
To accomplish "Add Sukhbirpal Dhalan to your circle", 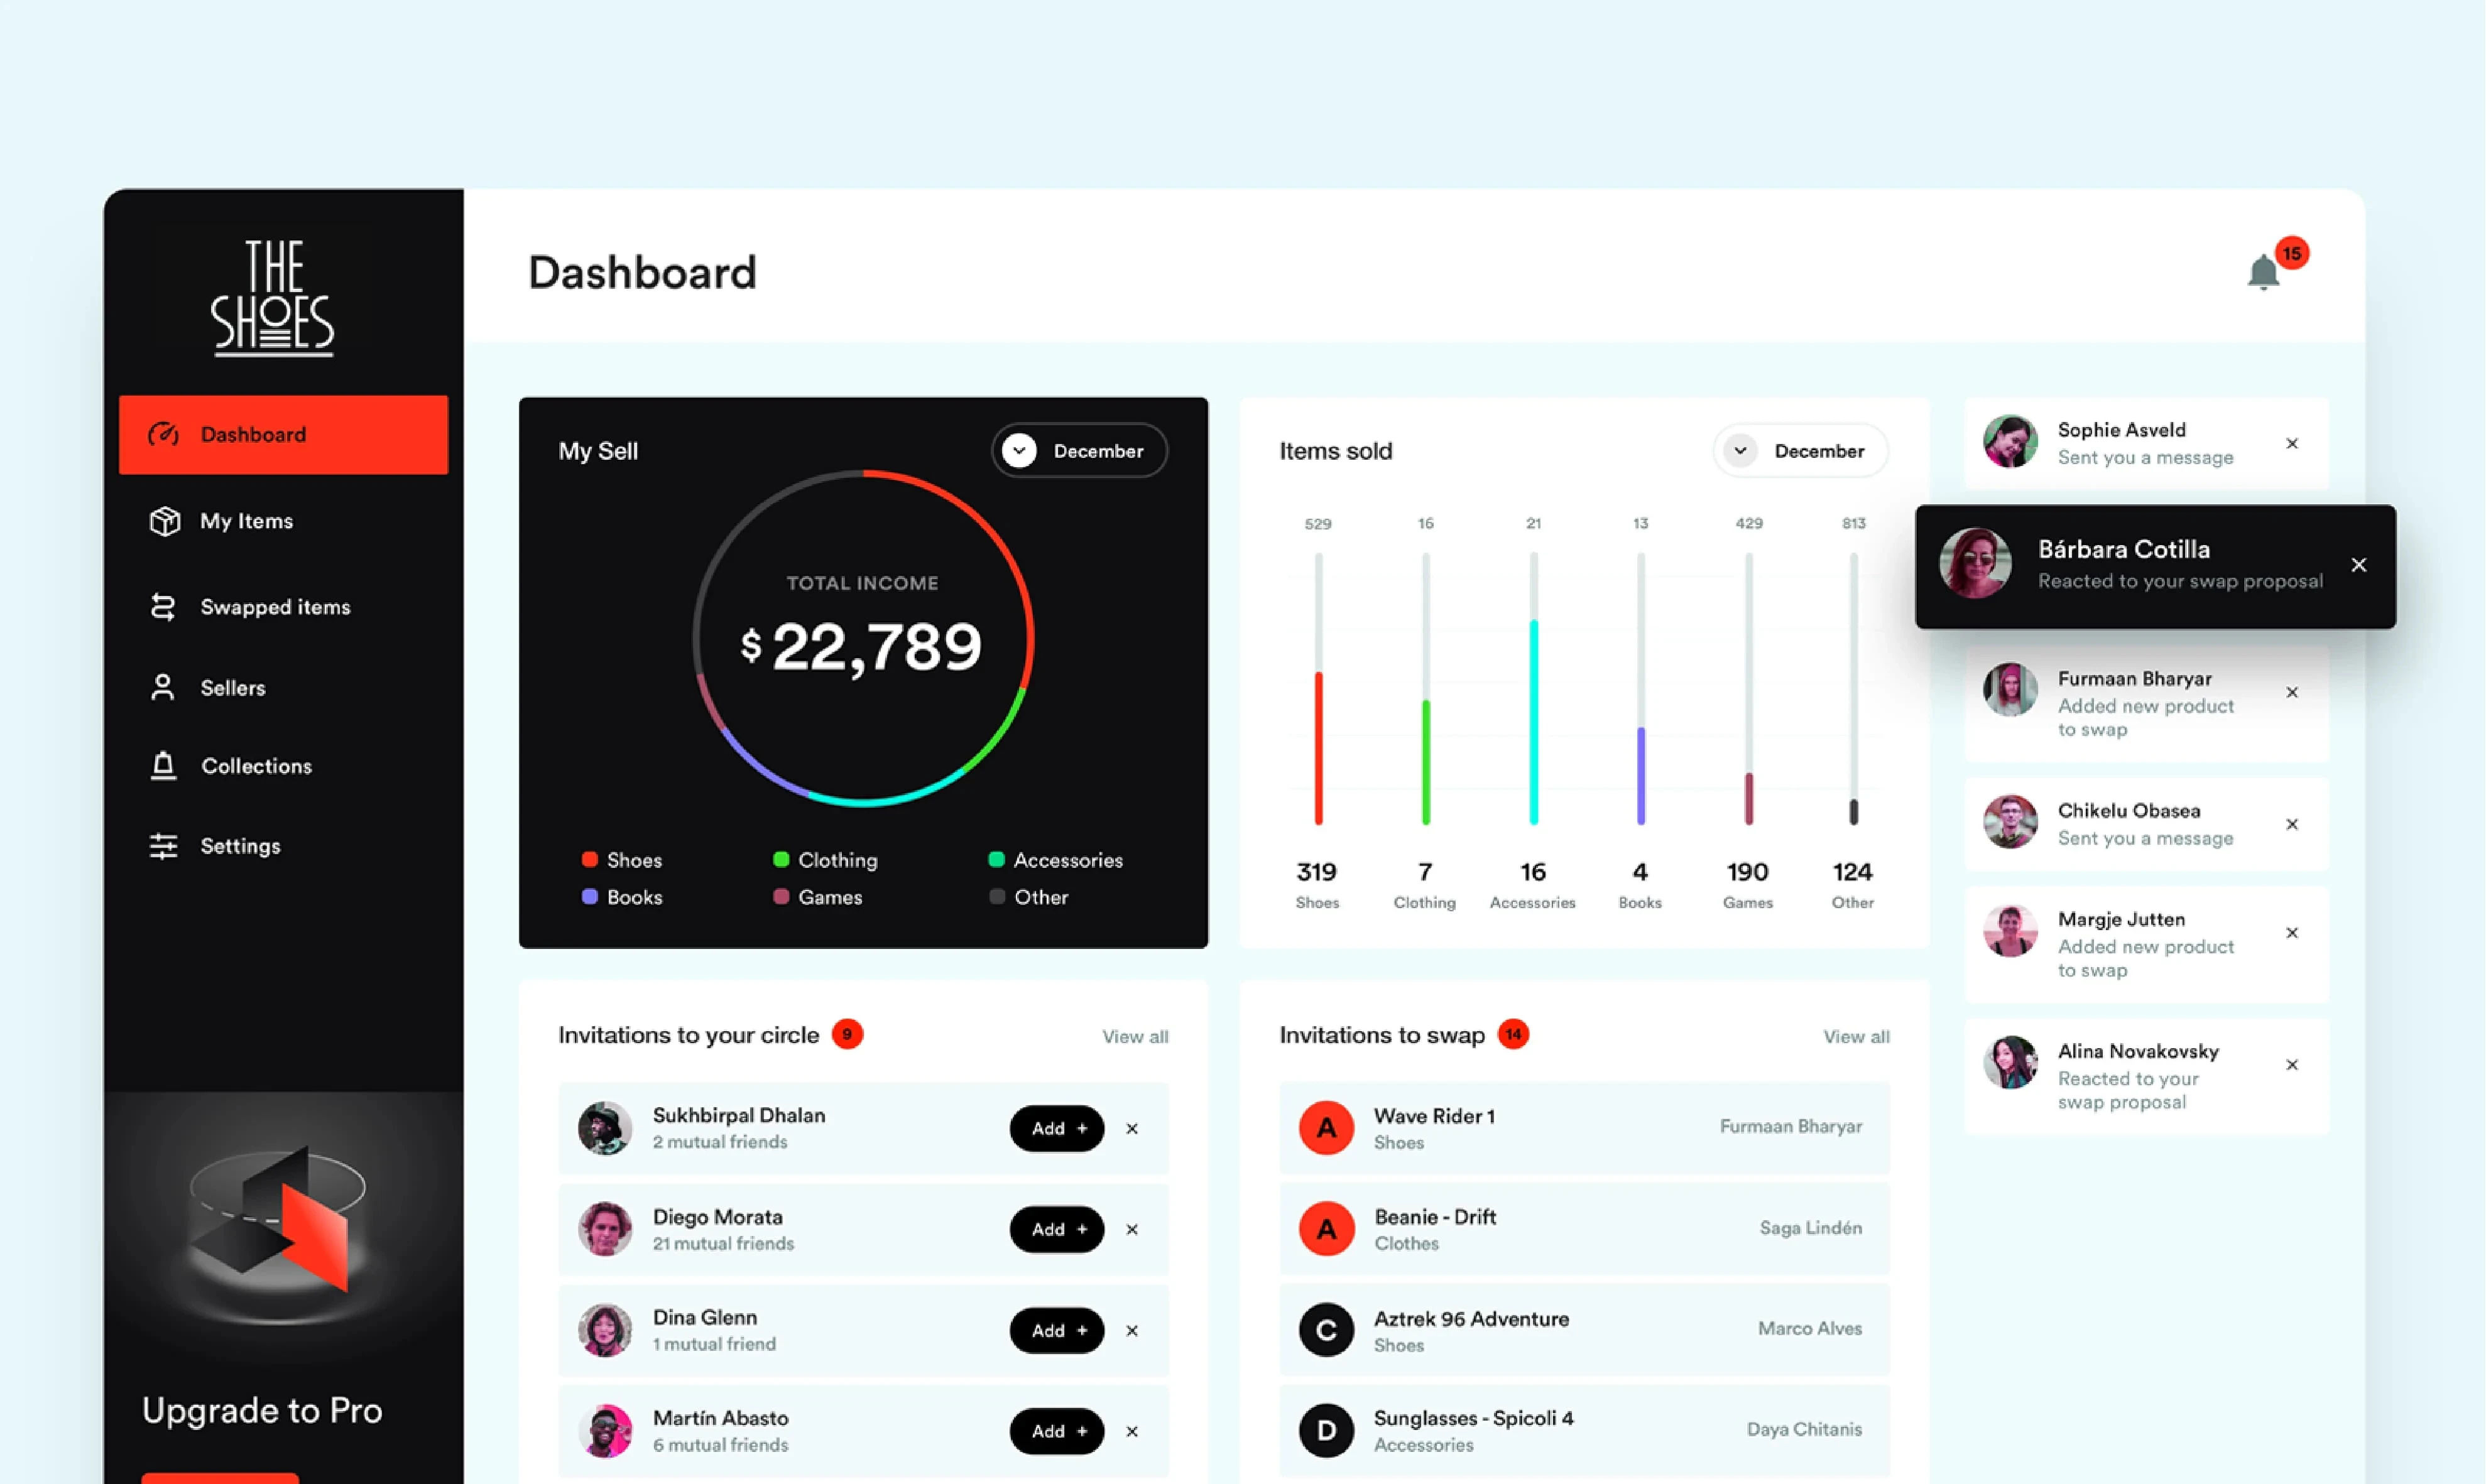I will [x=1057, y=1128].
